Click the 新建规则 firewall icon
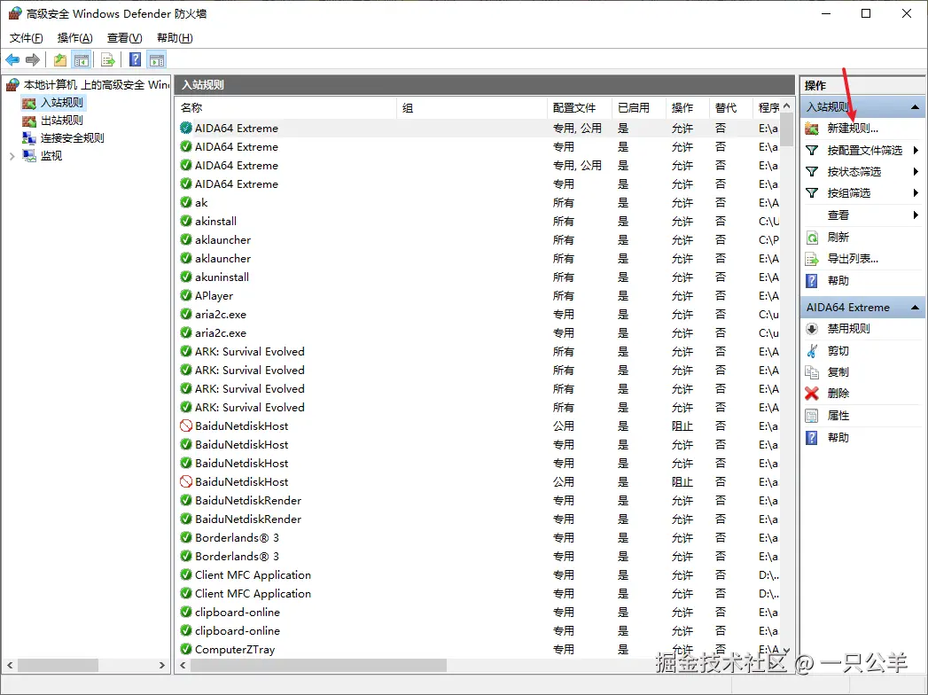Image resolution: width=928 pixels, height=695 pixels. pos(812,129)
